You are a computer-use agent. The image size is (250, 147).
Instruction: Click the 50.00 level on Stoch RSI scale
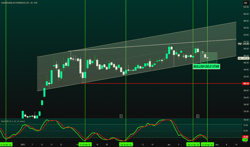246,131
